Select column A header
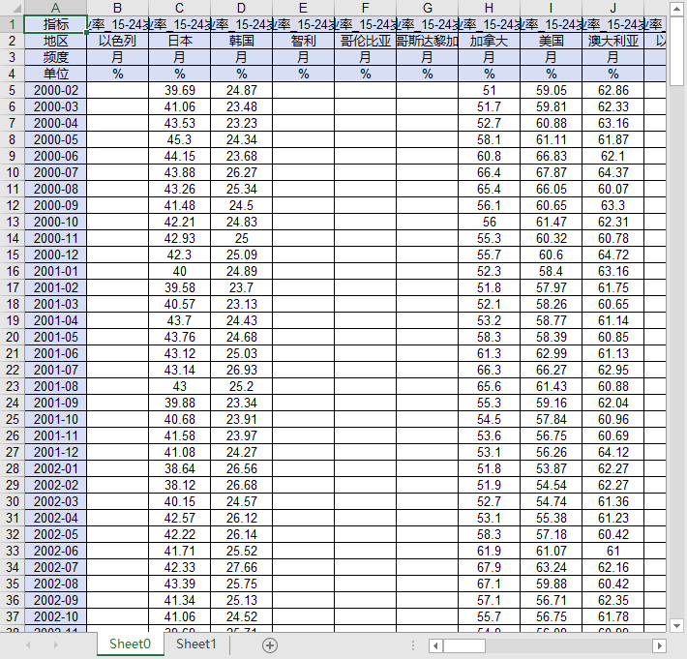 tap(56, 8)
